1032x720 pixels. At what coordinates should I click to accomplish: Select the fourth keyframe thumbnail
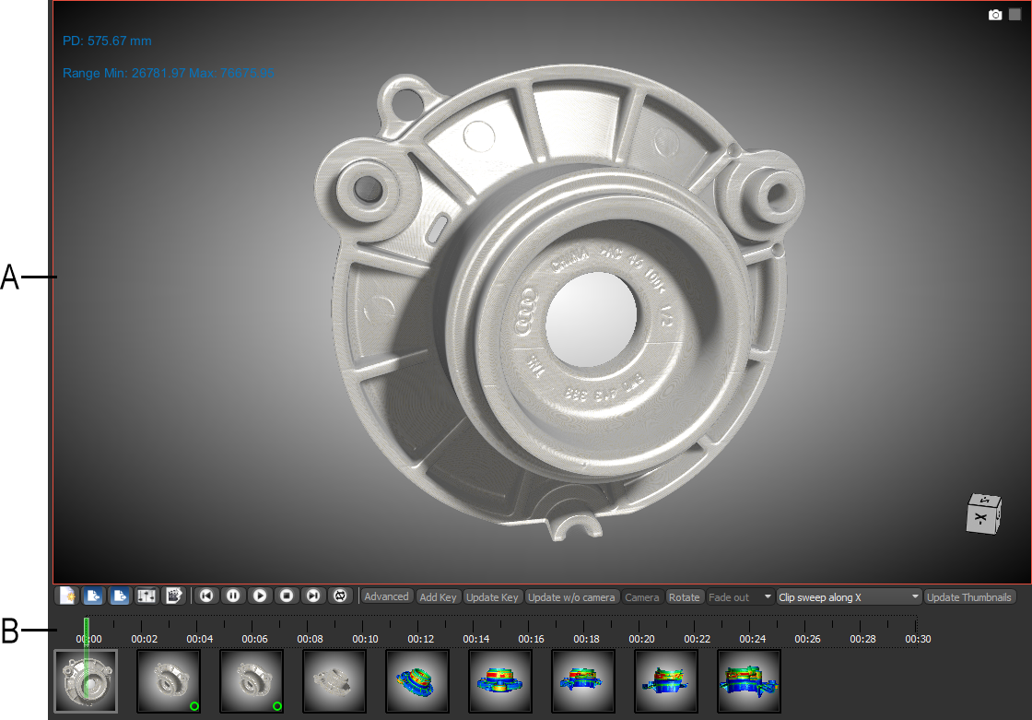(x=334, y=681)
